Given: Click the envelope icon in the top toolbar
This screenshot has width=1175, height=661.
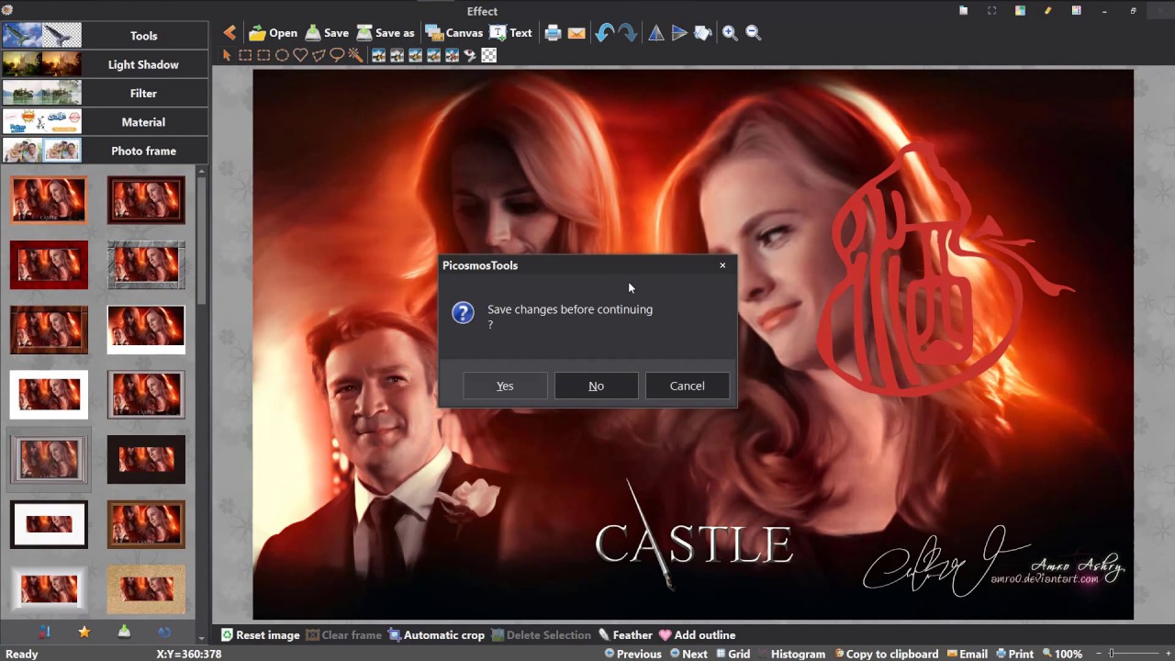Looking at the screenshot, I should pos(576,33).
